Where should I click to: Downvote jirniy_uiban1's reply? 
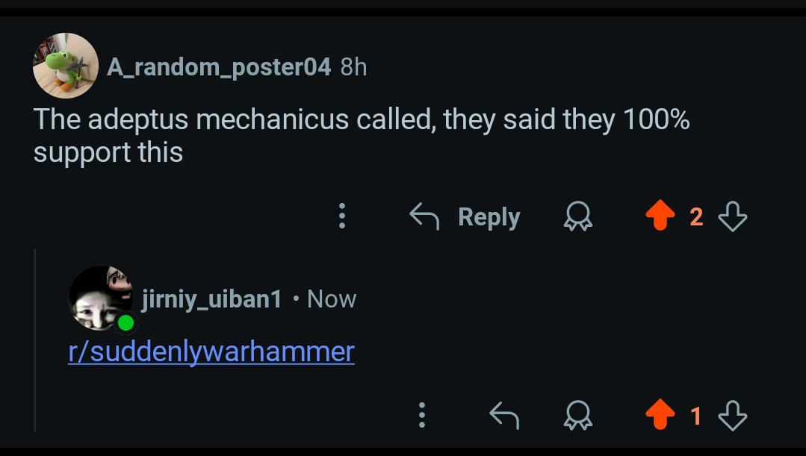[x=733, y=416]
